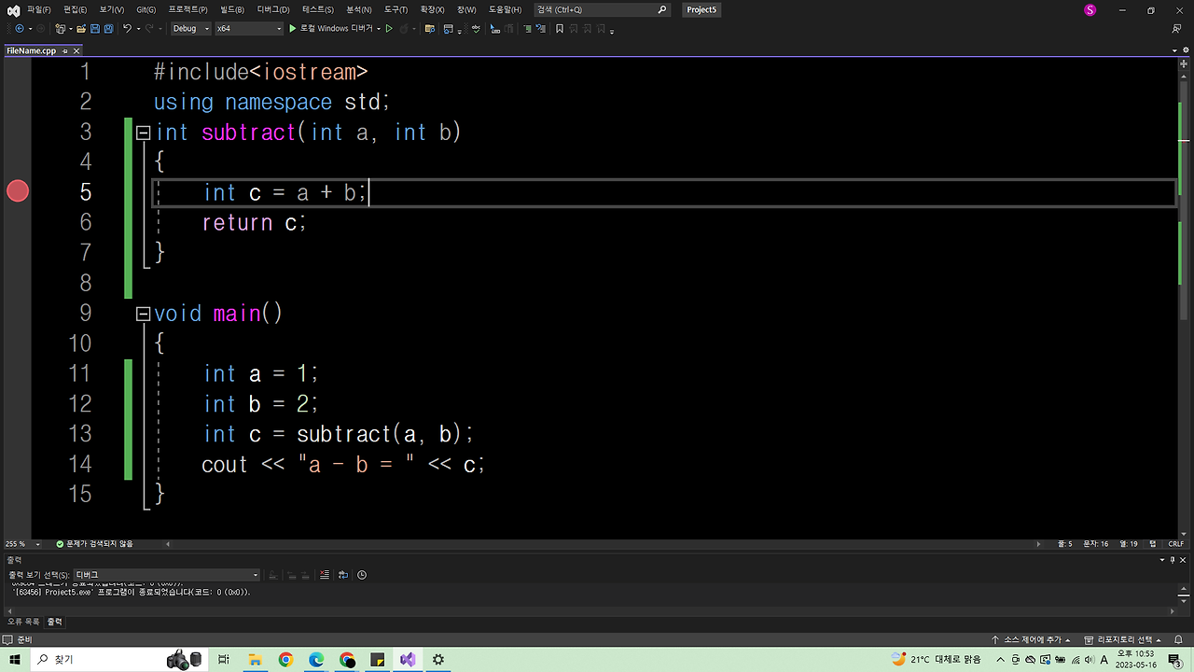Switch to the 출력 tab at bottom
Viewport: 1194px width, 672px height.
pos(55,622)
